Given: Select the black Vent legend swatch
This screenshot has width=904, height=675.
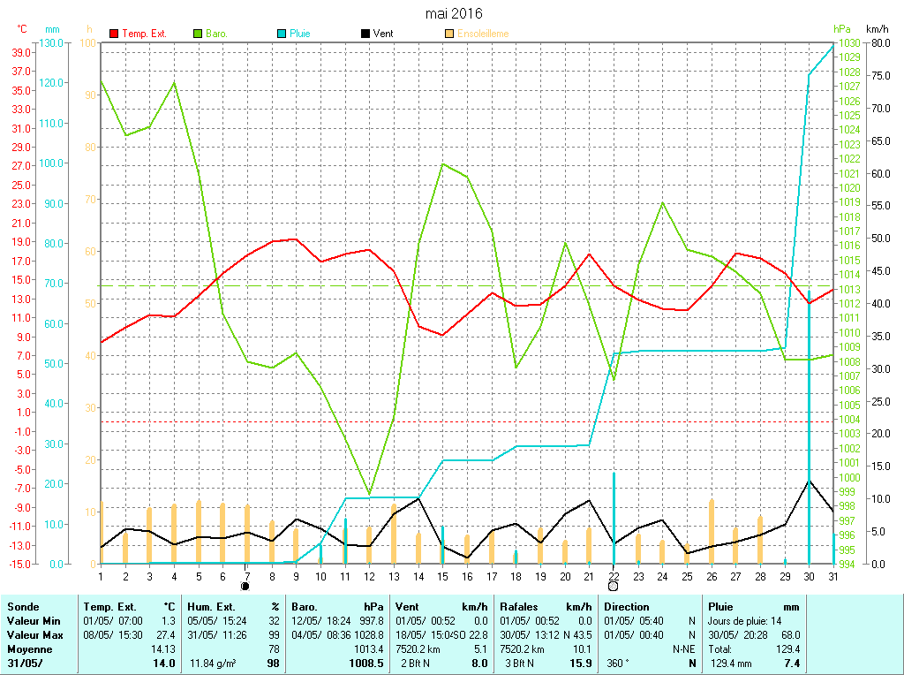Looking at the screenshot, I should click(365, 34).
